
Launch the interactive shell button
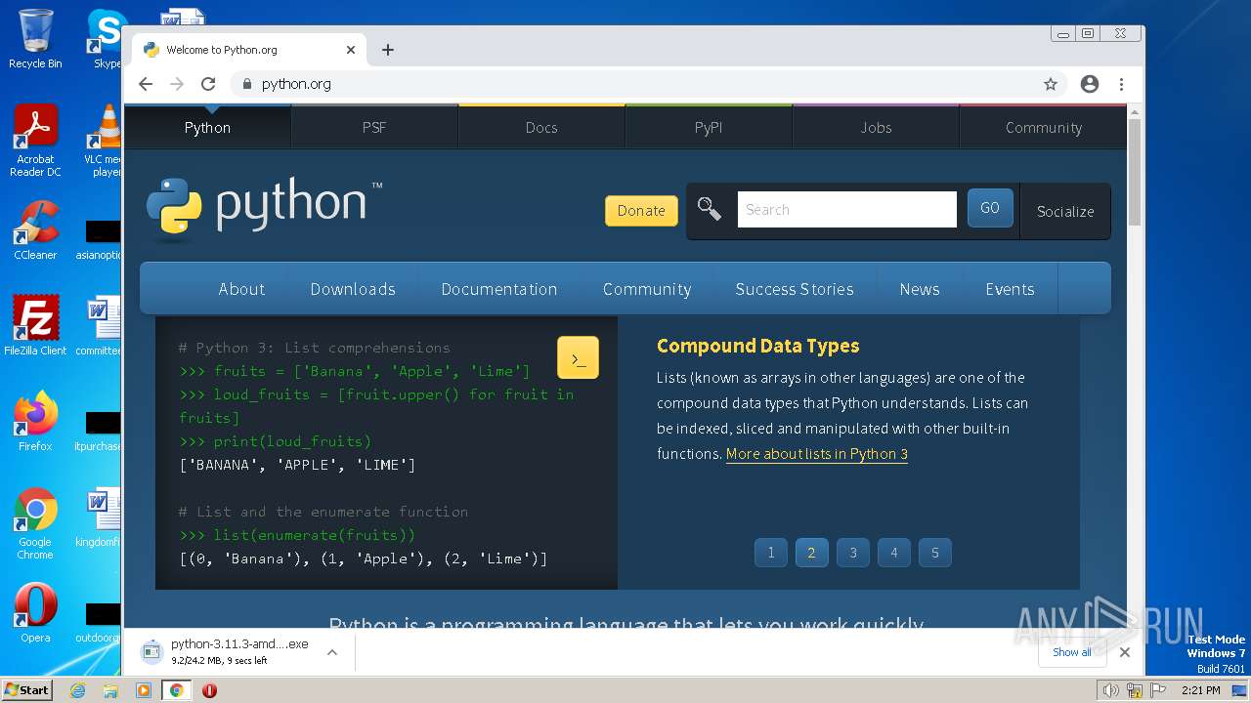tap(578, 358)
